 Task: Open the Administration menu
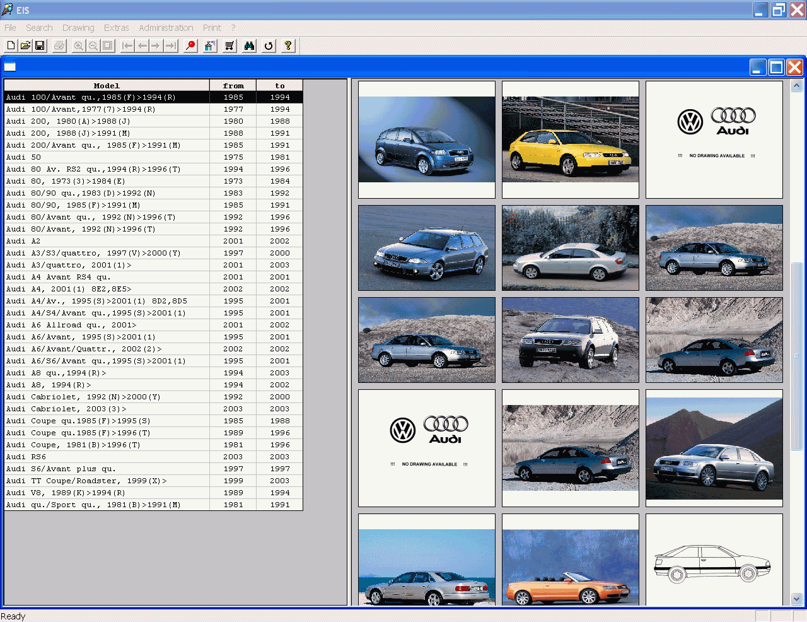tap(166, 28)
